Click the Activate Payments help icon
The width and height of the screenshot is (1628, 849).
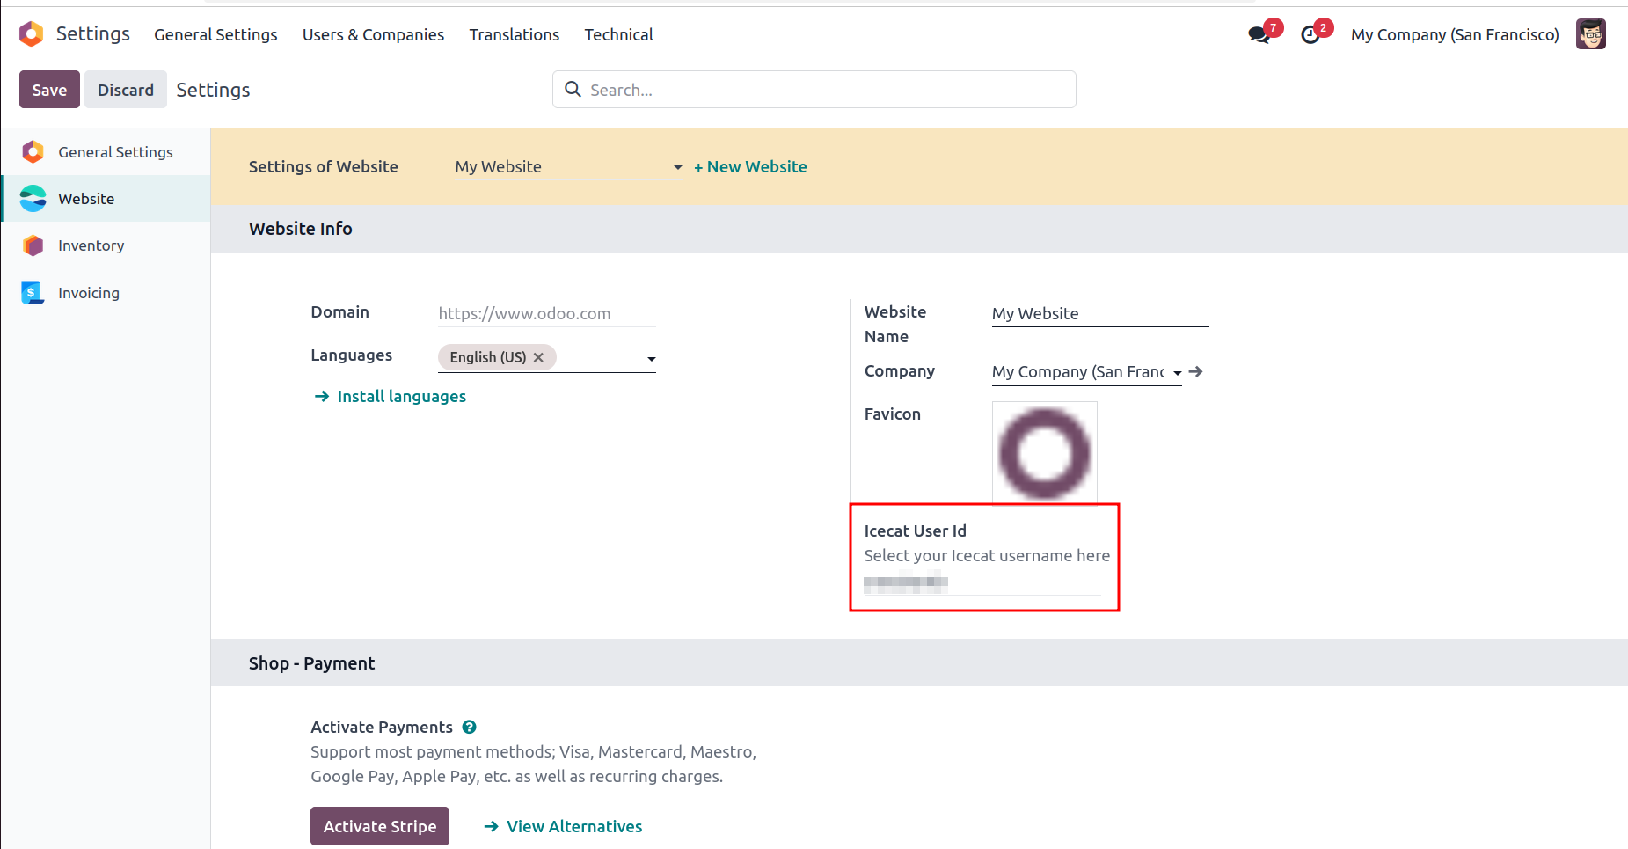[x=470, y=727]
